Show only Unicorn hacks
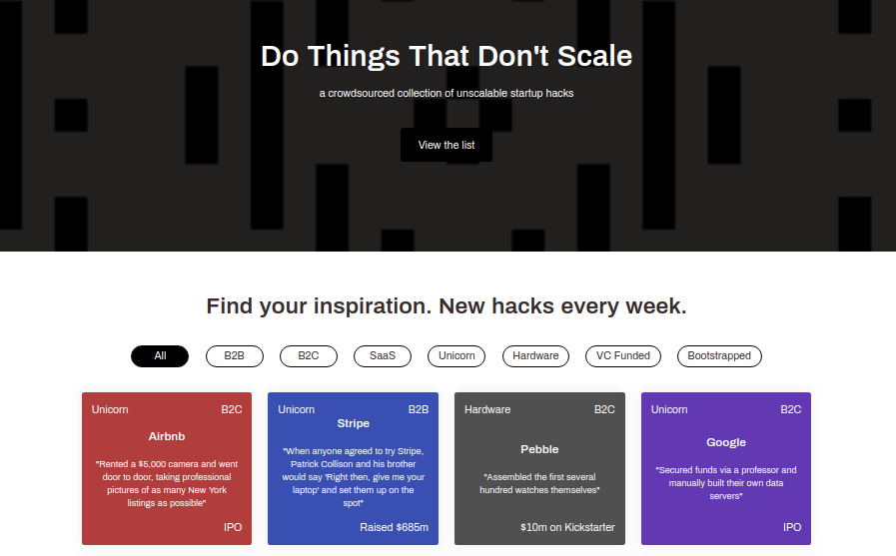This screenshot has height=556, width=896. pyautogui.click(x=456, y=355)
